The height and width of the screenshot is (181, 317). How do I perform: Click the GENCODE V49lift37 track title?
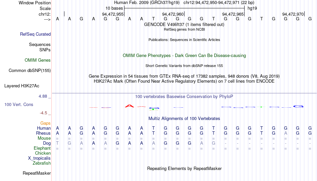point(184,24)
